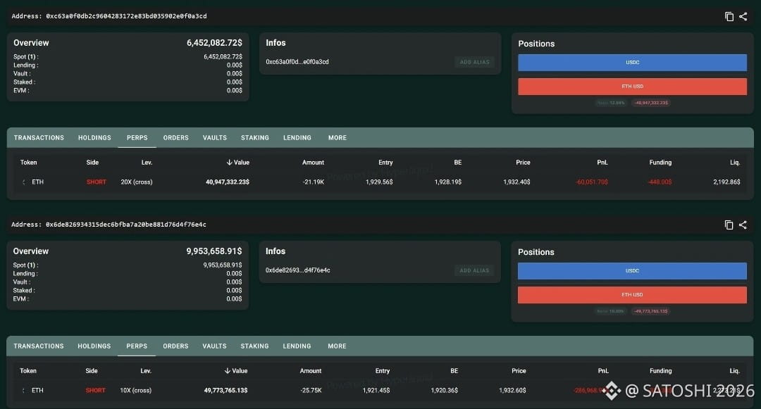Click PnL column header in first table

(602, 163)
